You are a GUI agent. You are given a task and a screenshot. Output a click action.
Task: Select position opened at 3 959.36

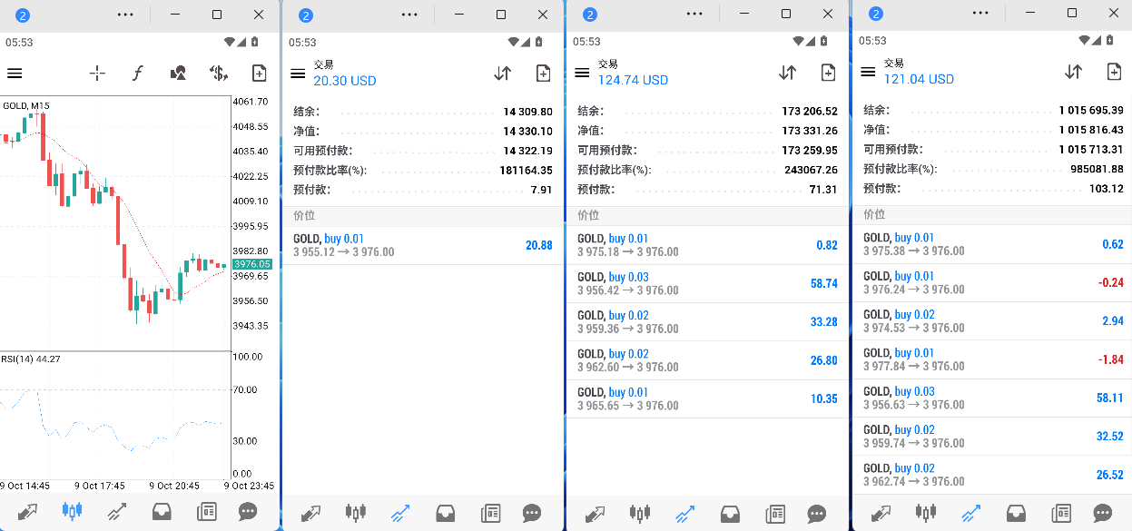(707, 322)
